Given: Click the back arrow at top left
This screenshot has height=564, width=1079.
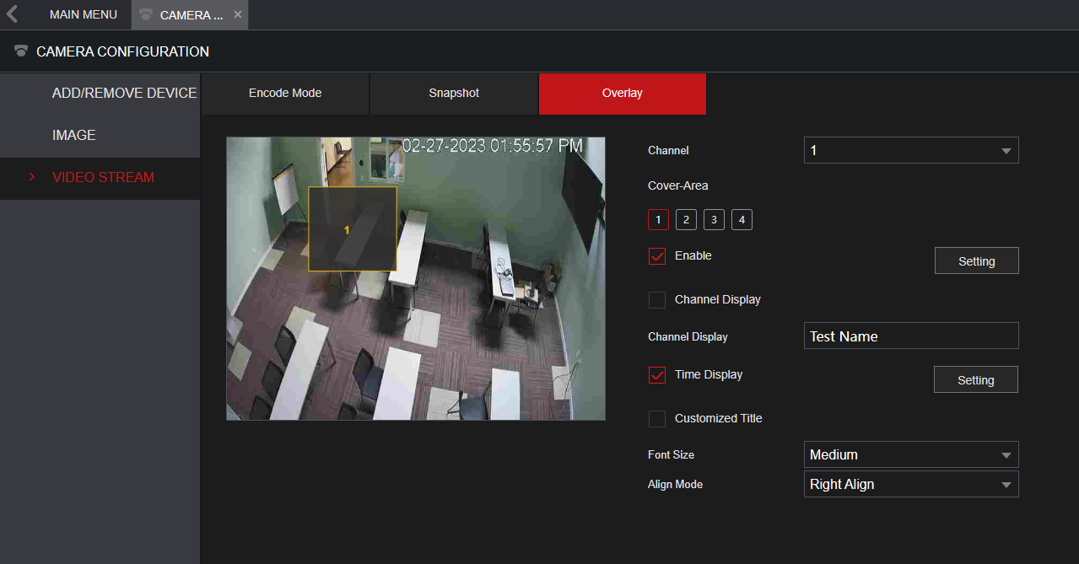Looking at the screenshot, I should 12,14.
